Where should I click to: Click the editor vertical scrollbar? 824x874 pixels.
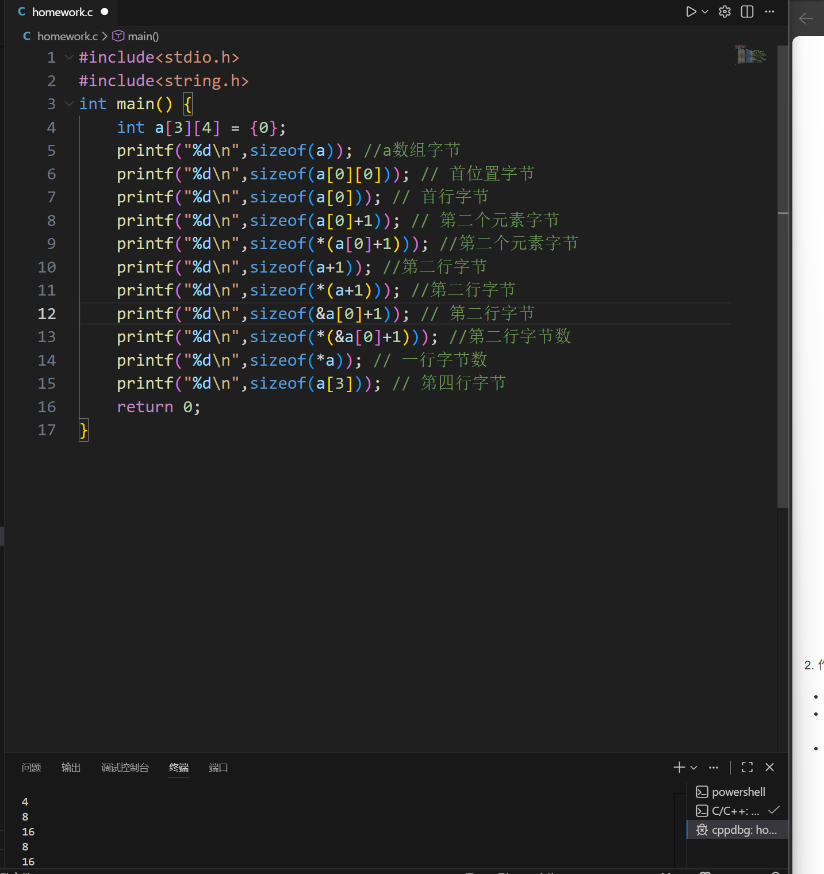point(783,276)
